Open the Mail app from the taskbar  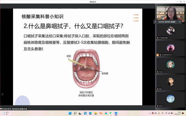click(85, 113)
